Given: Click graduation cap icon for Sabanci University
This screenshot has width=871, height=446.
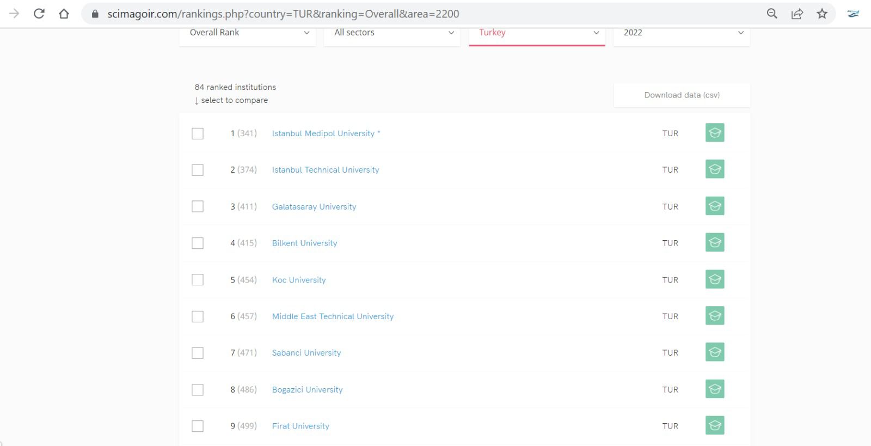Looking at the screenshot, I should click(x=715, y=352).
